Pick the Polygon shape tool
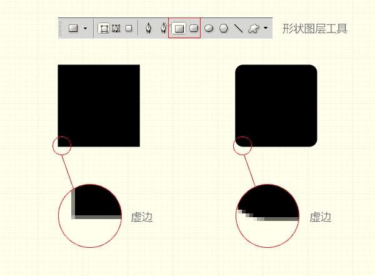Image resolution: width=375 pixels, height=276 pixels. click(224, 28)
